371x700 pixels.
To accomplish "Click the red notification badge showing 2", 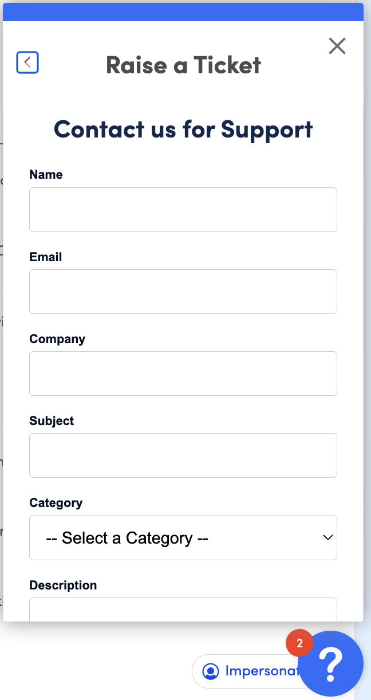I will (299, 644).
